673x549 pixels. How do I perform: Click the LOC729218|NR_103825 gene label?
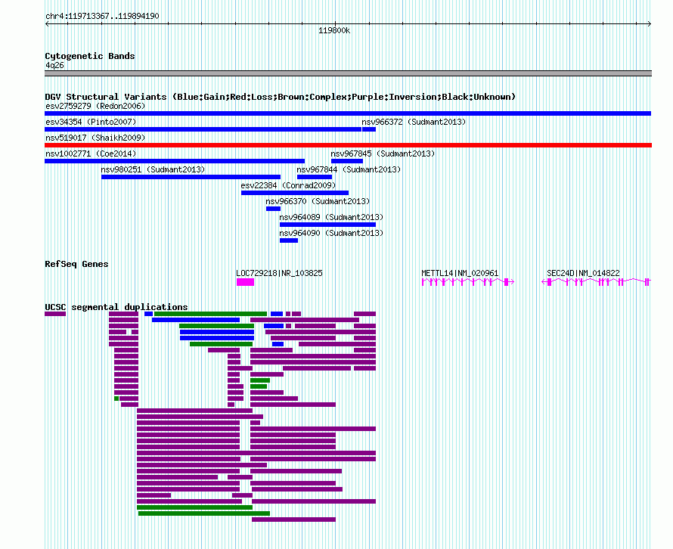pyautogui.click(x=280, y=273)
